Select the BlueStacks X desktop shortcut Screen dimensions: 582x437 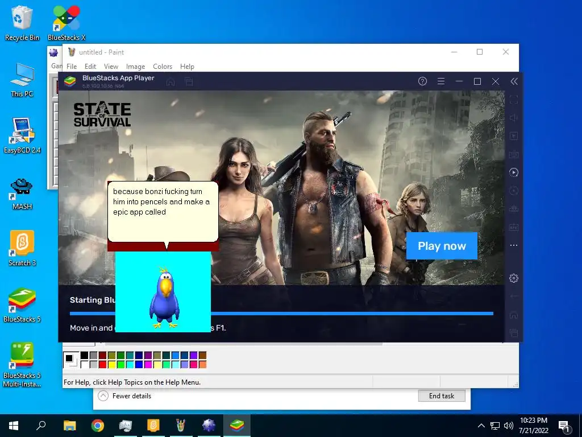pyautogui.click(x=66, y=24)
